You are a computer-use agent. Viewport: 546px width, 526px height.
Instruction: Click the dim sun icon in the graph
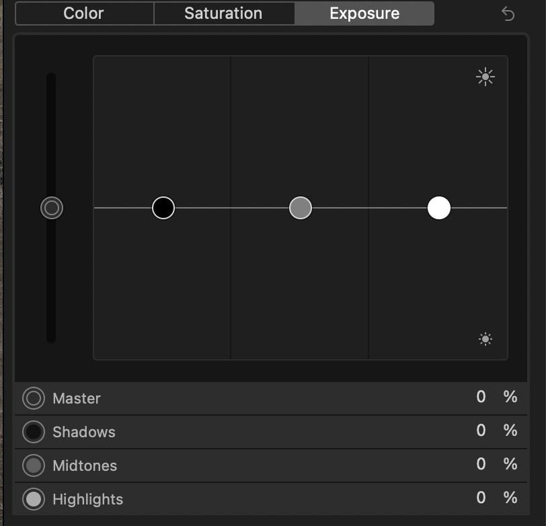point(485,339)
